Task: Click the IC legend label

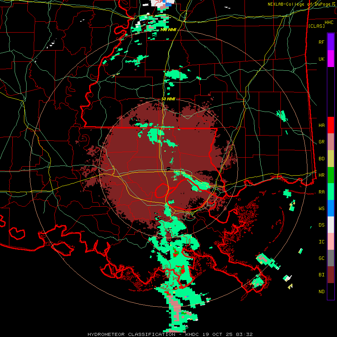Action: (321, 242)
